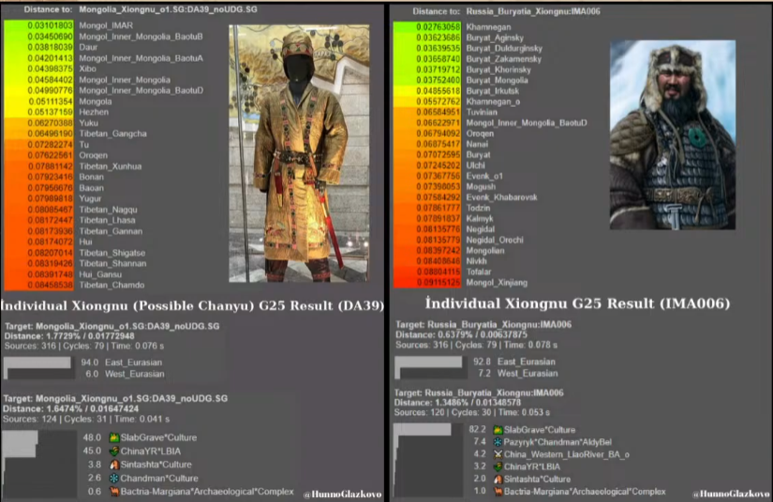Viewport: 773px width, 502px height.
Task: Click the Sintashta Culture icon at 3.8
Action: (x=113, y=464)
